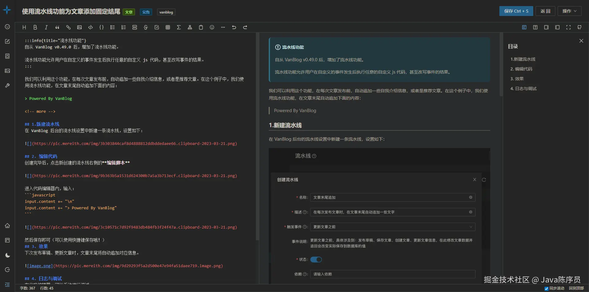Click the logout icon in the sidebar
Image resolution: width=589 pixels, height=292 pixels.
click(x=7, y=270)
